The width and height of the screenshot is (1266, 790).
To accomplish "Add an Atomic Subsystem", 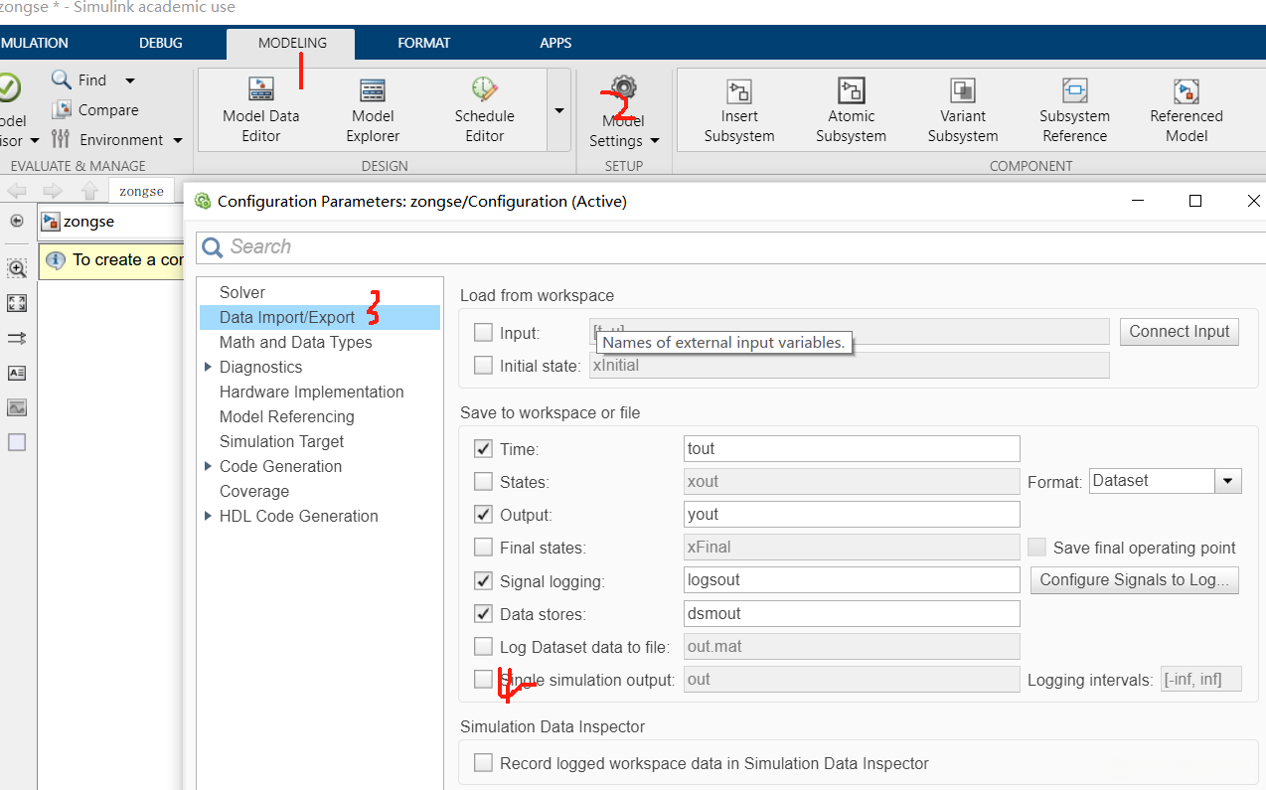I will click(x=851, y=109).
